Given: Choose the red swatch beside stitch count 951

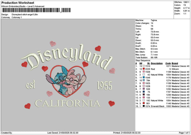Looking at the screenshot, I should 144,103.
